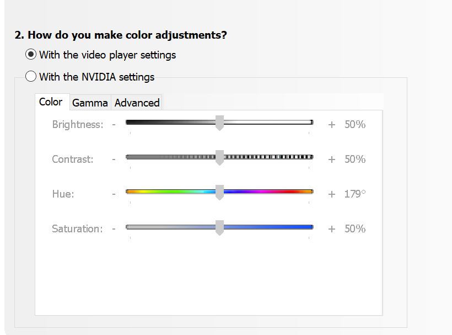Increase Saturation with the plus icon

(331, 229)
